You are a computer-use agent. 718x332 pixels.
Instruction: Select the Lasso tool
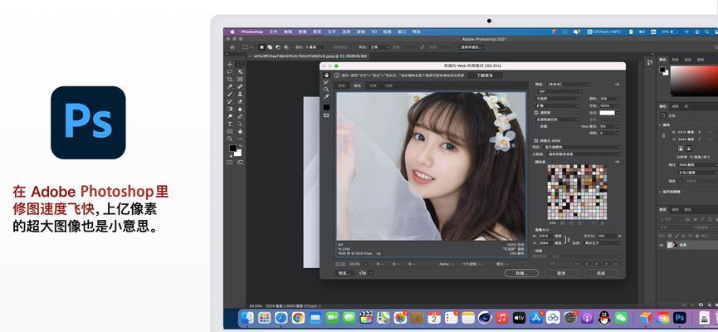pos(230,72)
